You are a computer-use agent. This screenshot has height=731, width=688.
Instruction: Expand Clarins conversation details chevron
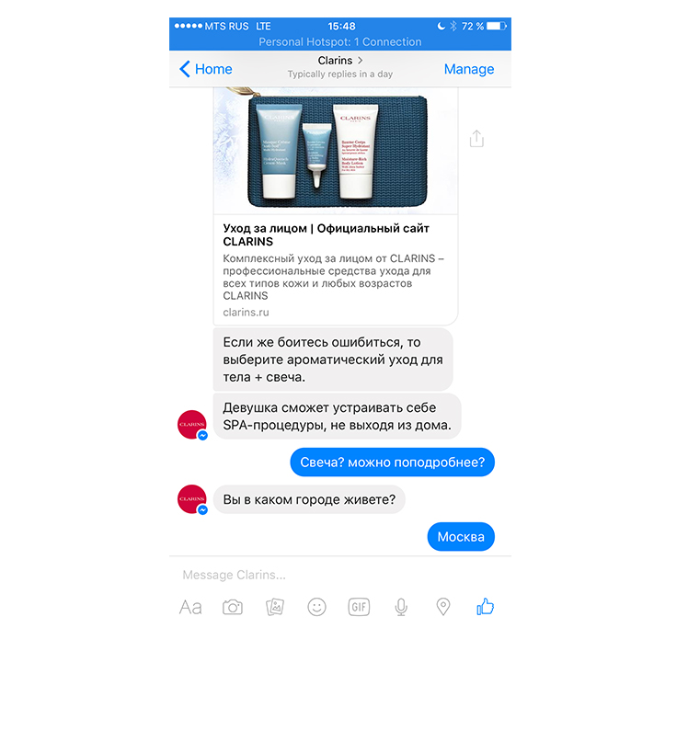360,60
